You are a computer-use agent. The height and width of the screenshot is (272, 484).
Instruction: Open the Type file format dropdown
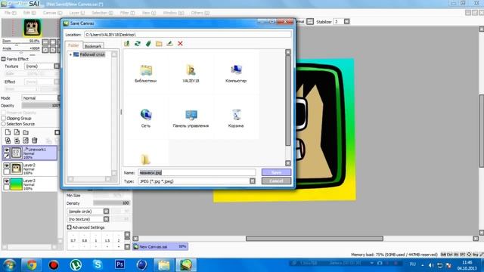(x=253, y=181)
